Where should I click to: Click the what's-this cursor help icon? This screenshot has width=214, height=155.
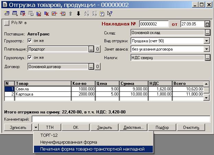tap(110, 13)
